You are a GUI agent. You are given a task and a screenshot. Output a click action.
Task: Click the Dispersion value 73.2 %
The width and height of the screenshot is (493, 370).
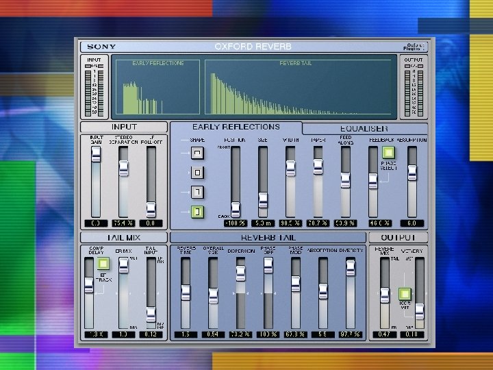[240, 334]
